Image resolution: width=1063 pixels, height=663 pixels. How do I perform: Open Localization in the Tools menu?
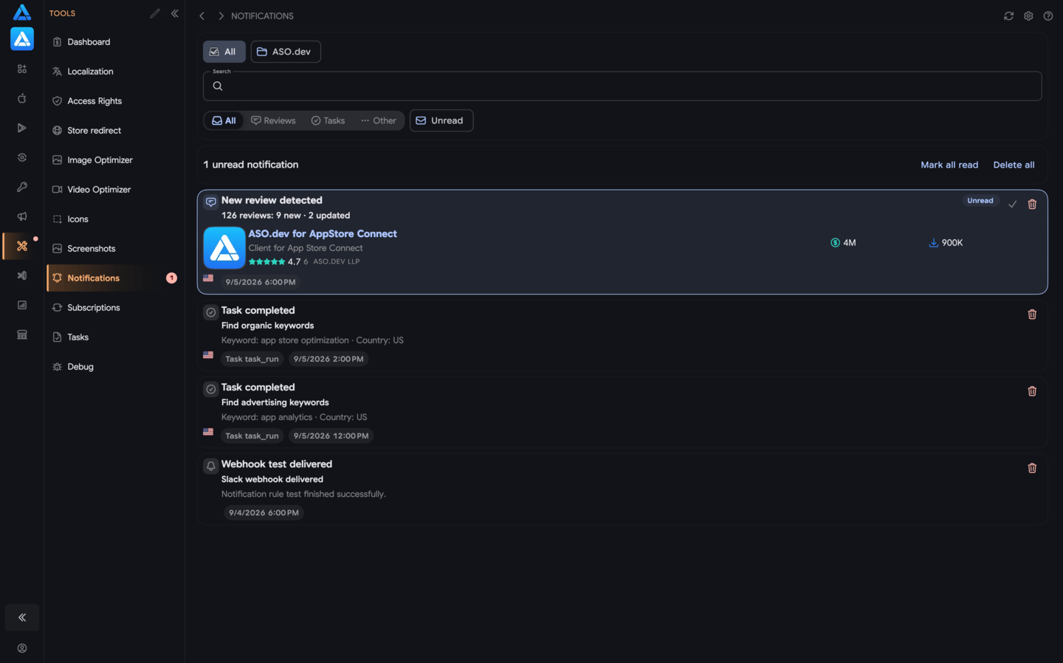(x=114, y=72)
